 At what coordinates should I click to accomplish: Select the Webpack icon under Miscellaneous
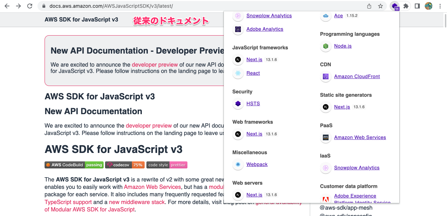237,165
